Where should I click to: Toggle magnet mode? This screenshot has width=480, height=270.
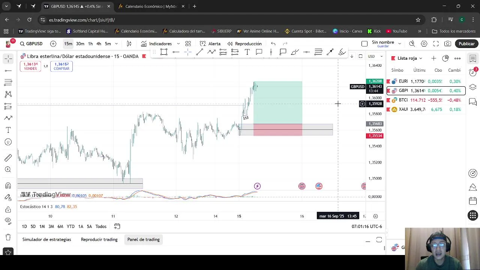pyautogui.click(x=8, y=186)
